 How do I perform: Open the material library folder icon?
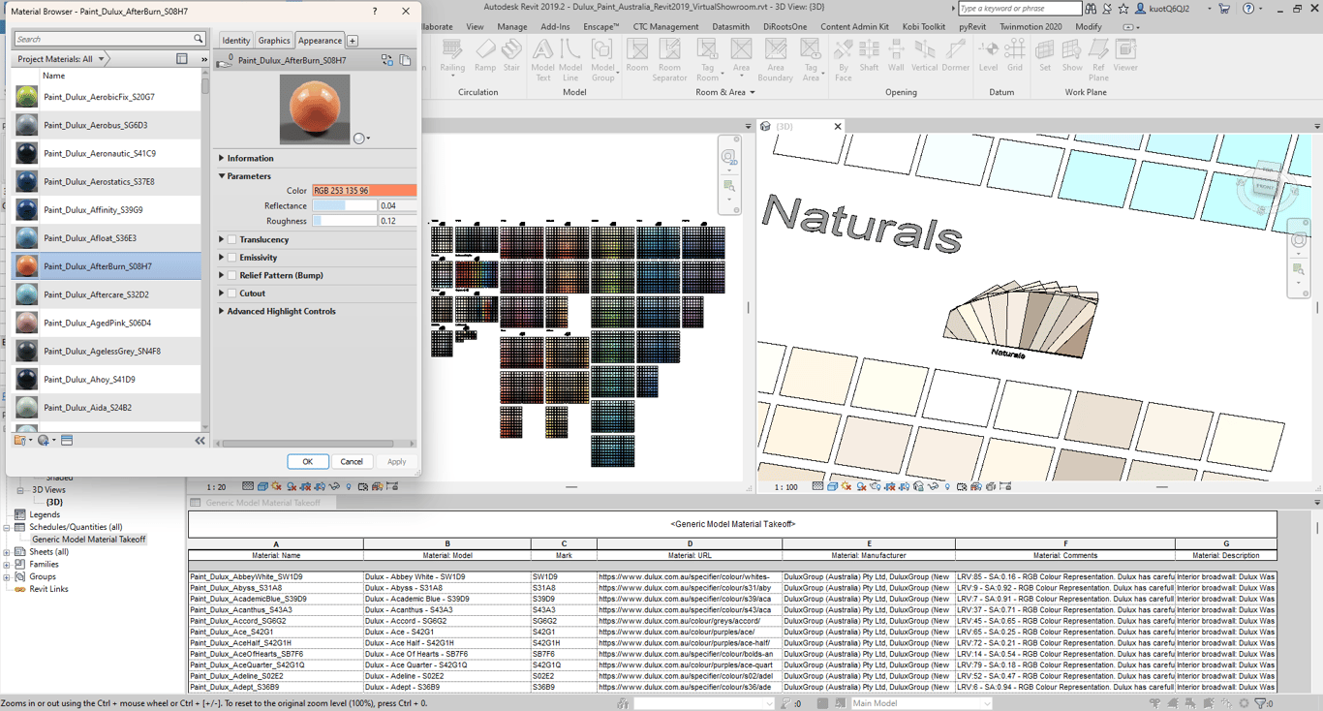[19, 441]
